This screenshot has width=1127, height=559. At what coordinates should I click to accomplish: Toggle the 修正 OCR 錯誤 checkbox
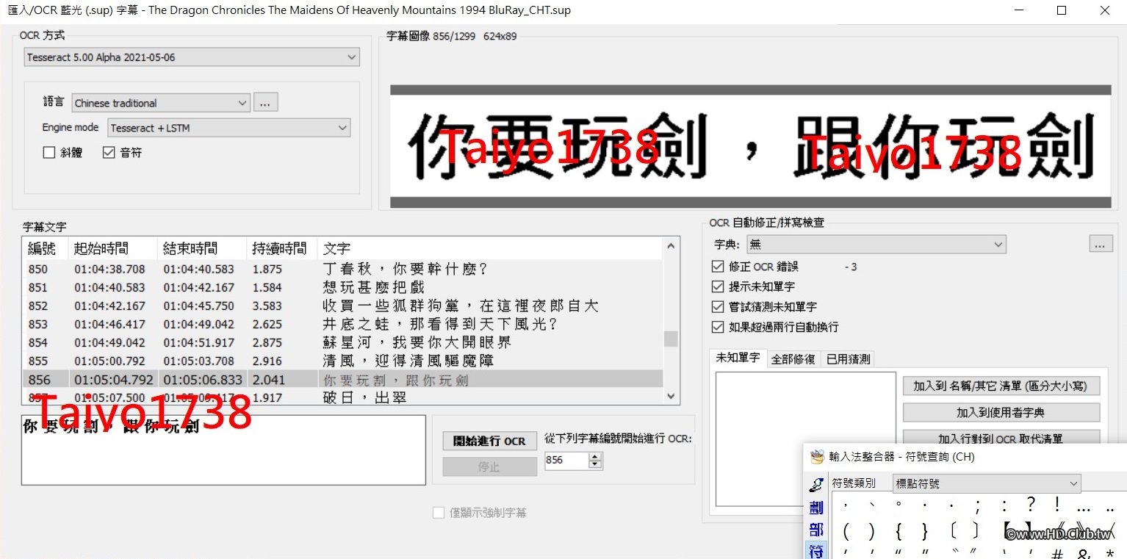coord(718,267)
